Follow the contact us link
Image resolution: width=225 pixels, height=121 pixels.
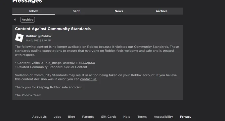pos(89,79)
